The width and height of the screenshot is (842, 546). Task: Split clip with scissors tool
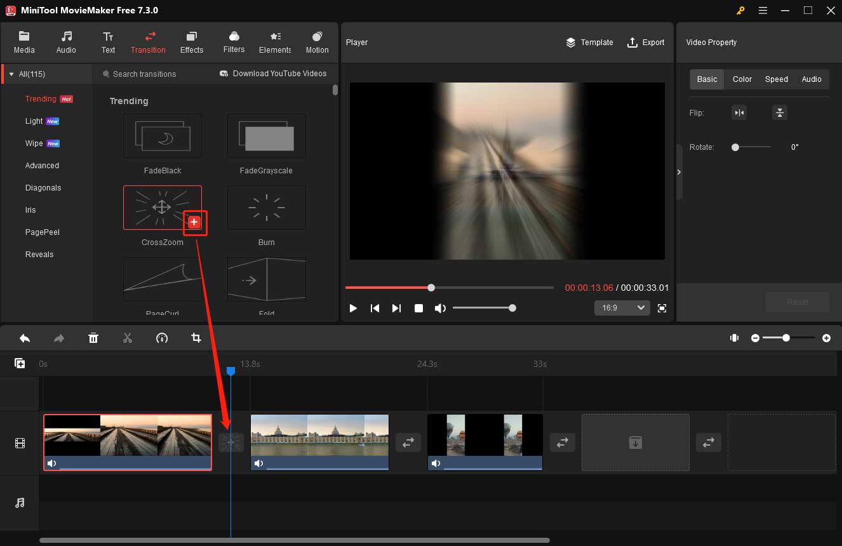tap(128, 338)
